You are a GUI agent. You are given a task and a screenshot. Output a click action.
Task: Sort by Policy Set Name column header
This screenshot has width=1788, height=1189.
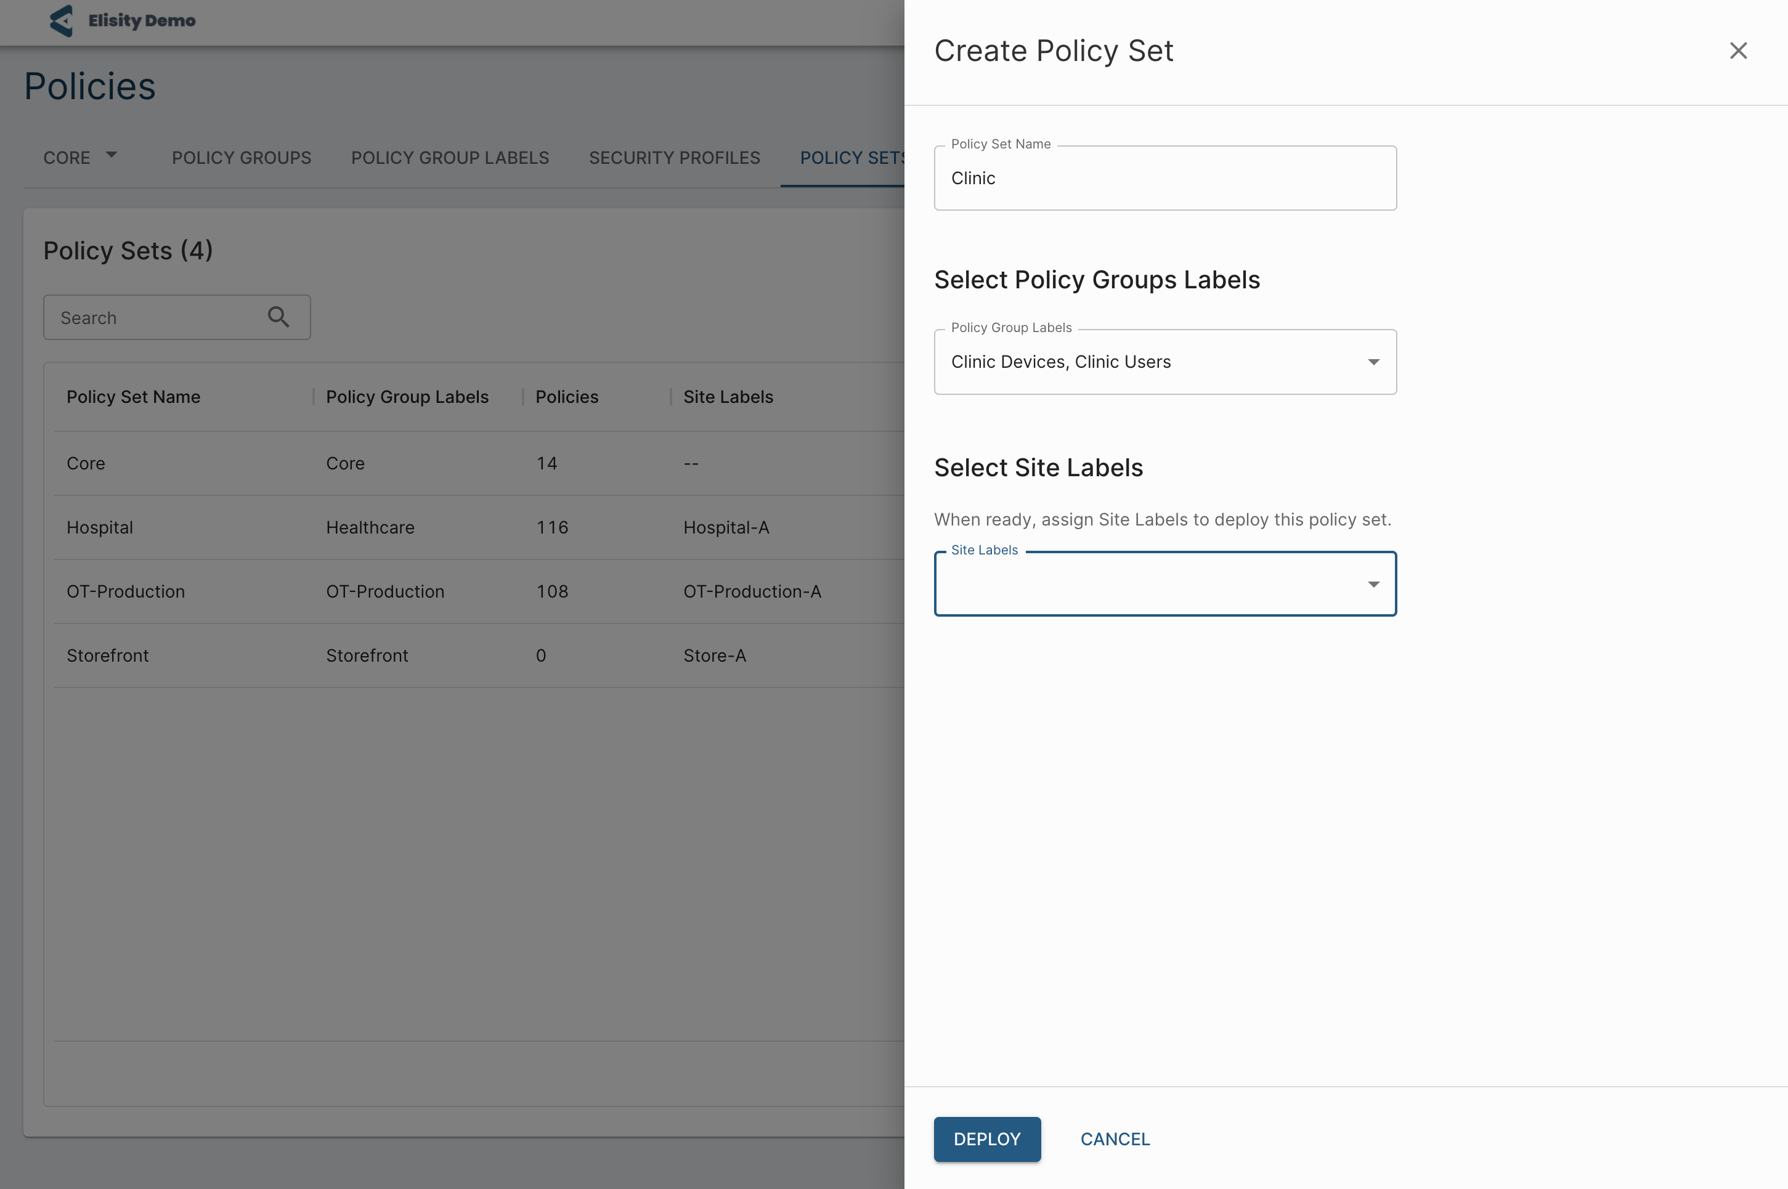pos(134,397)
